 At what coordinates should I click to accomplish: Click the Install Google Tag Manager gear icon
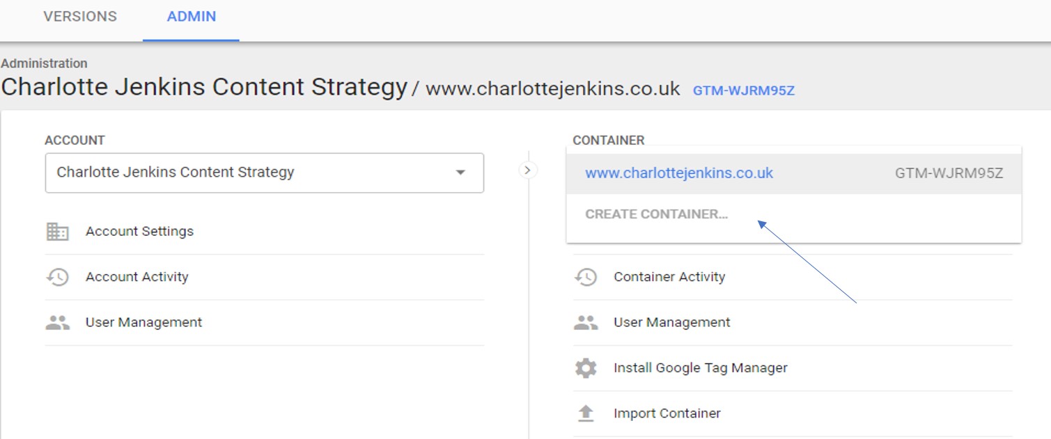pos(585,368)
